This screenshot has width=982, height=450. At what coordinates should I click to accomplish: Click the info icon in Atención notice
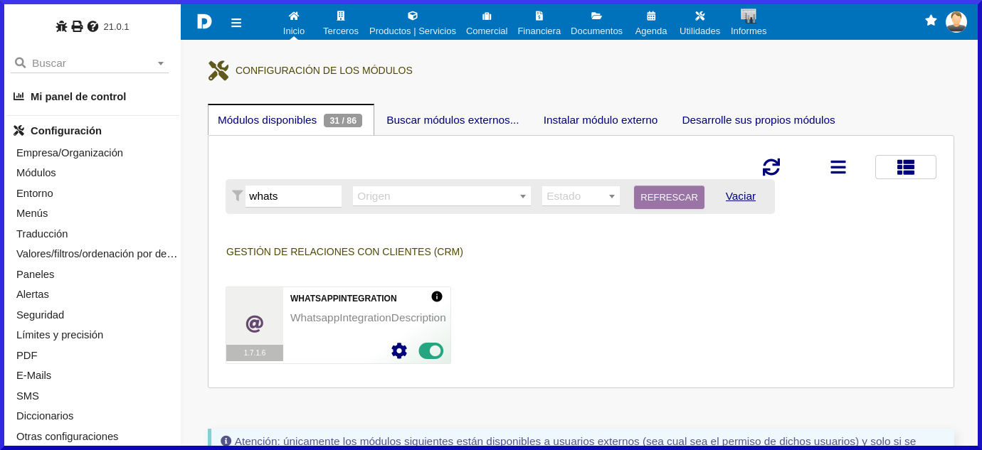pyautogui.click(x=226, y=441)
